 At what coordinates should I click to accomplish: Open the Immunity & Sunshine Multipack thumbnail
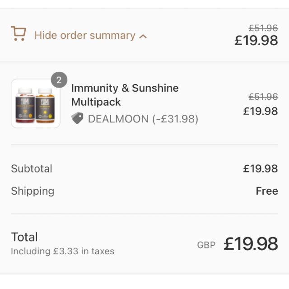point(36,103)
